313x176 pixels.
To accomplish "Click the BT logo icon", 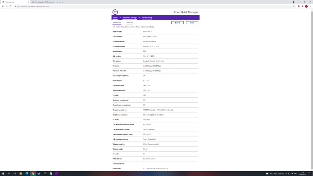I will tap(115, 12).
